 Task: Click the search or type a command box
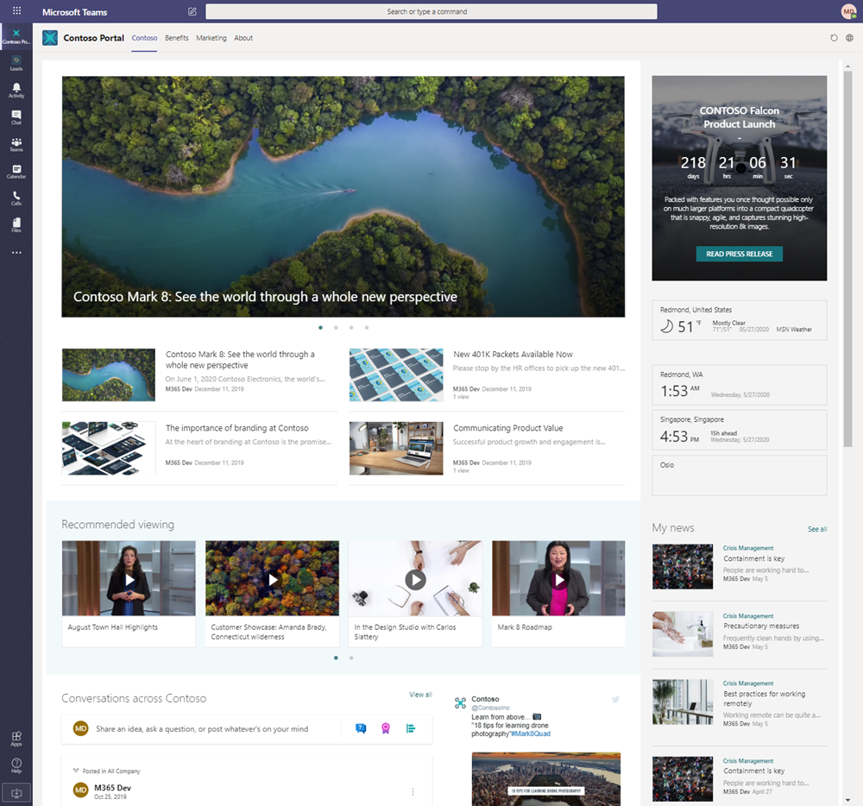coord(431,11)
